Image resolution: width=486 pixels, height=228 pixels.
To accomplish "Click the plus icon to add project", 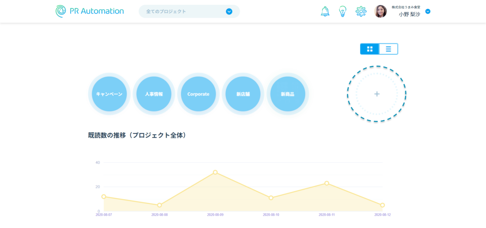I will click(377, 94).
